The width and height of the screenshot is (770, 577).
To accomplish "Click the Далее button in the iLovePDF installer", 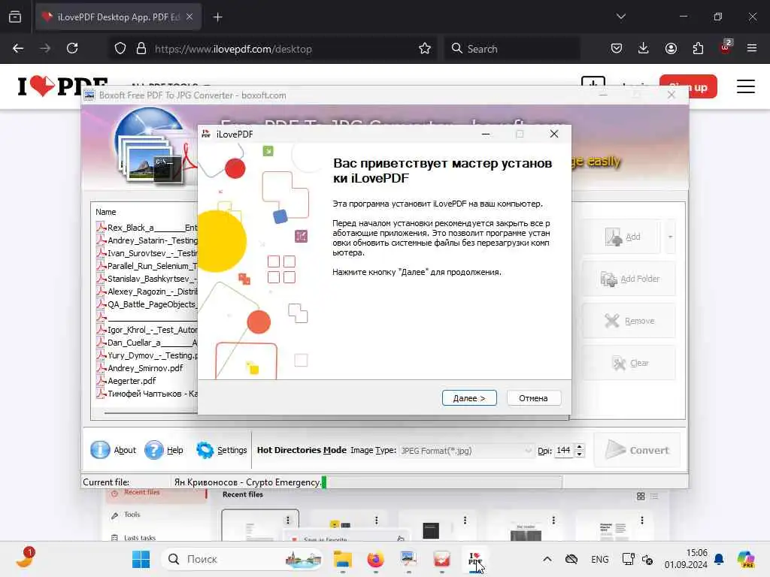I will tap(469, 398).
